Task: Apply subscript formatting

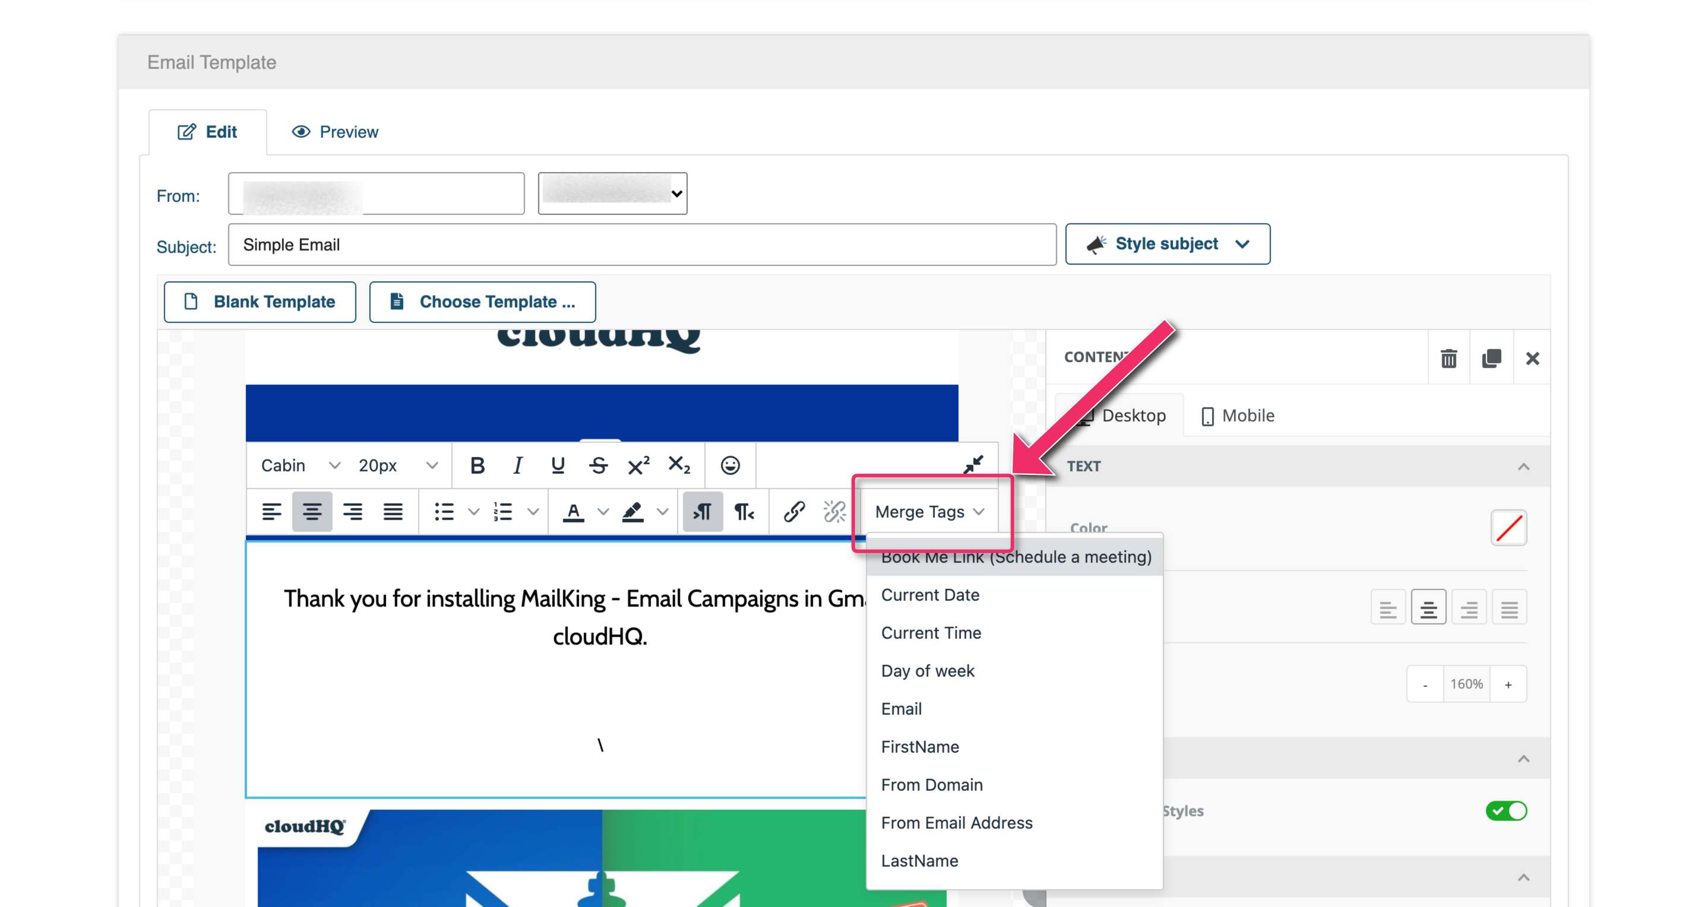Action: (679, 465)
